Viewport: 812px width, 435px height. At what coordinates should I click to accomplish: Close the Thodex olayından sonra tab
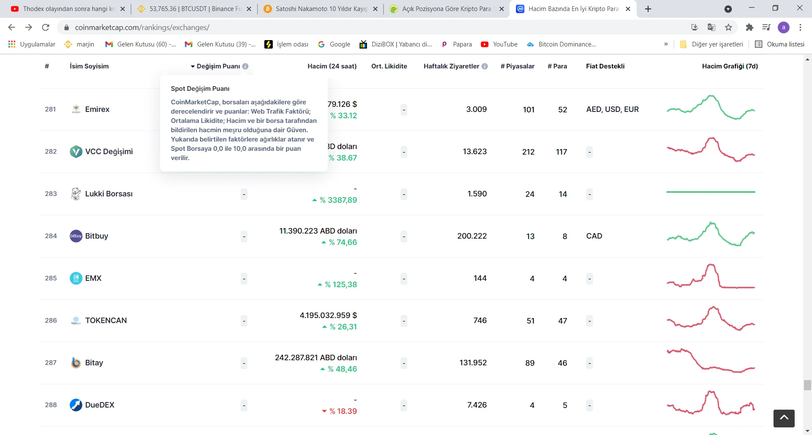123,9
